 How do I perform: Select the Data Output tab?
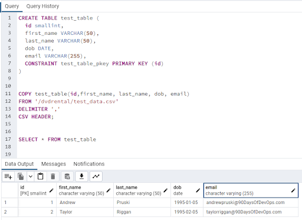point(19,164)
